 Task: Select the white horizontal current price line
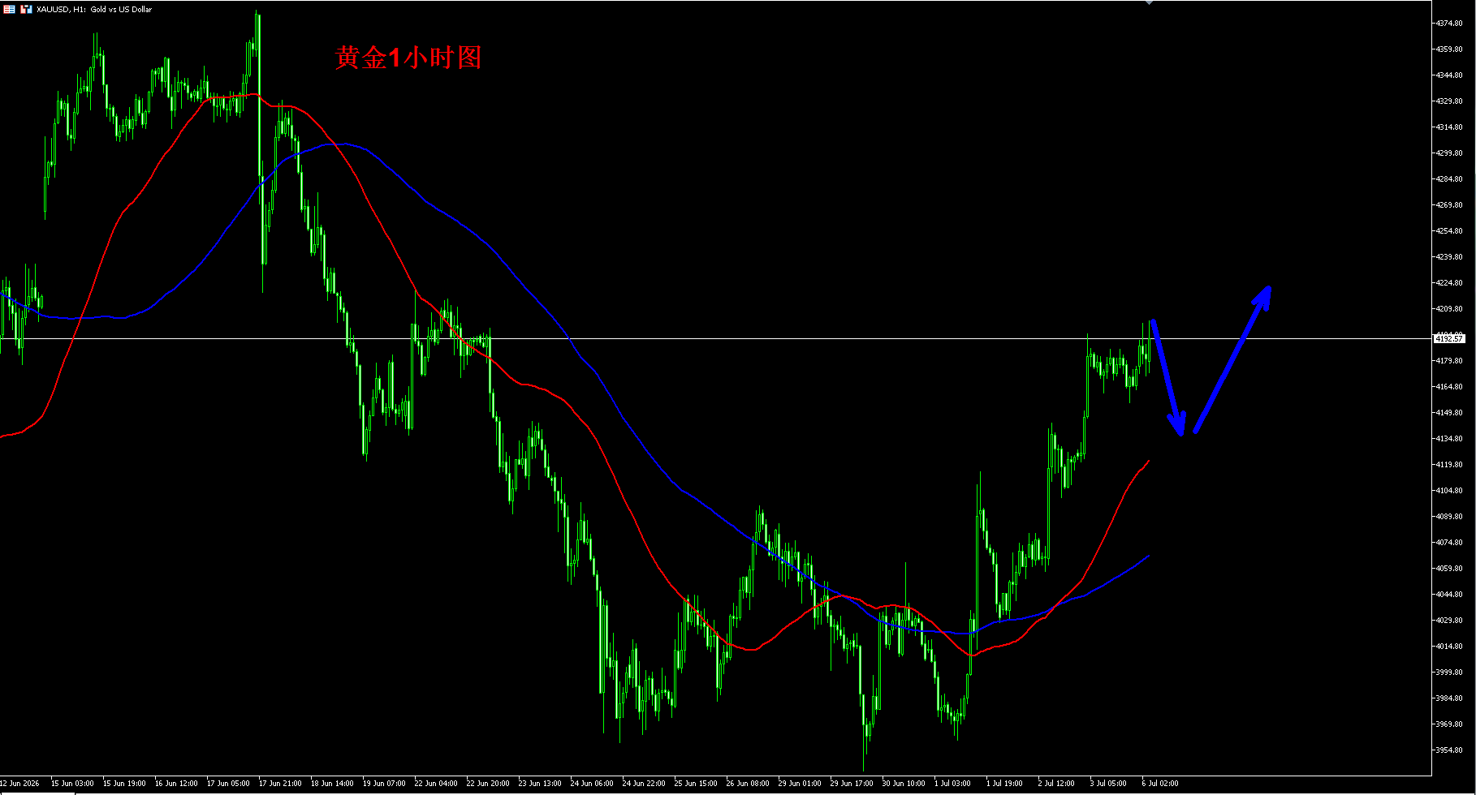pyautogui.click(x=714, y=338)
